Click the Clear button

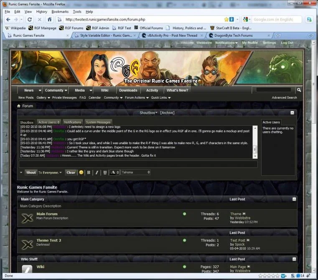pos(71,173)
